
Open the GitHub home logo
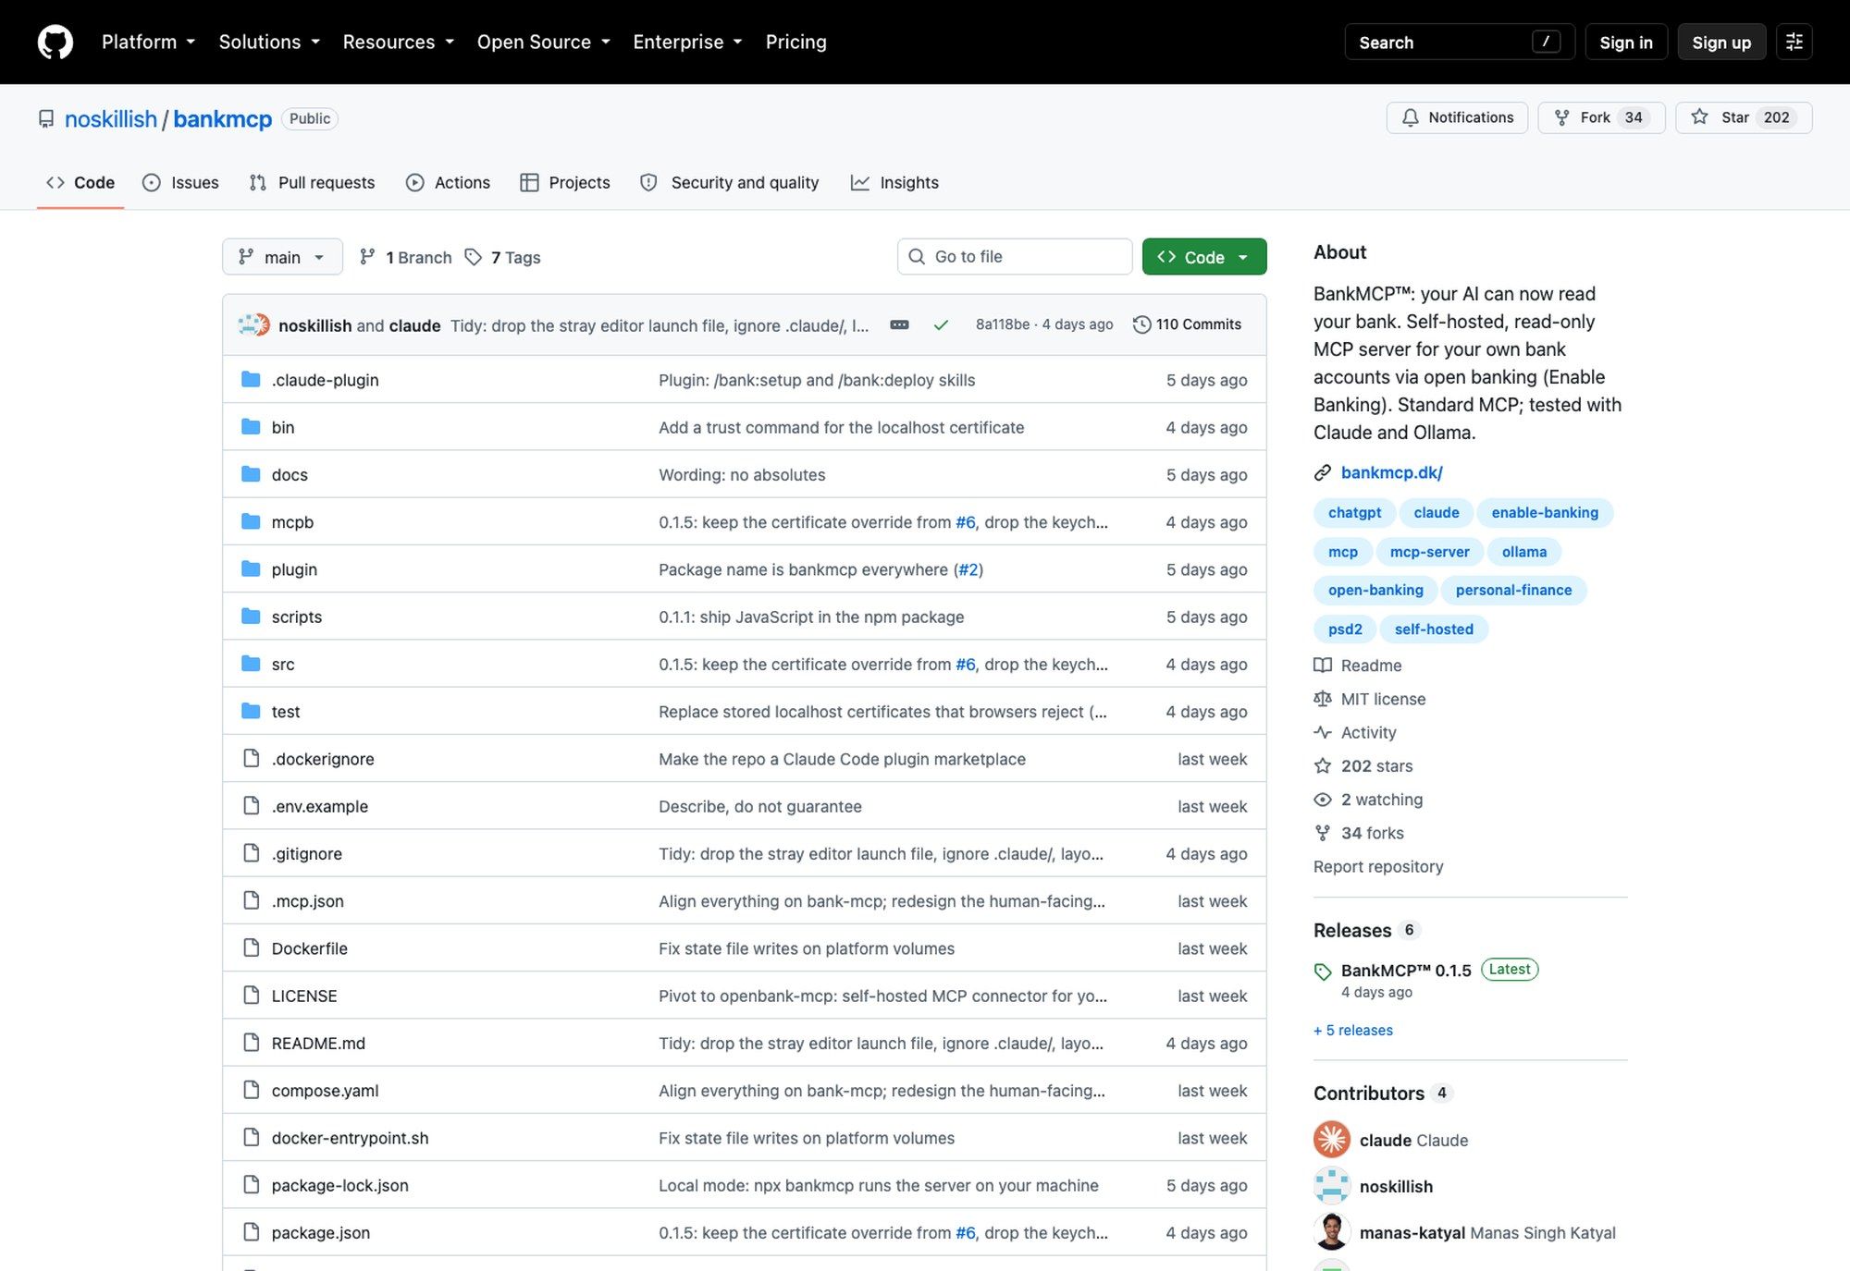tap(55, 43)
